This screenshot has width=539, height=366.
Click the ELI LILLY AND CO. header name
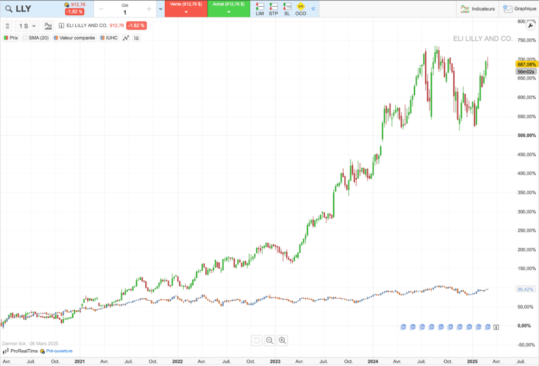(x=87, y=26)
